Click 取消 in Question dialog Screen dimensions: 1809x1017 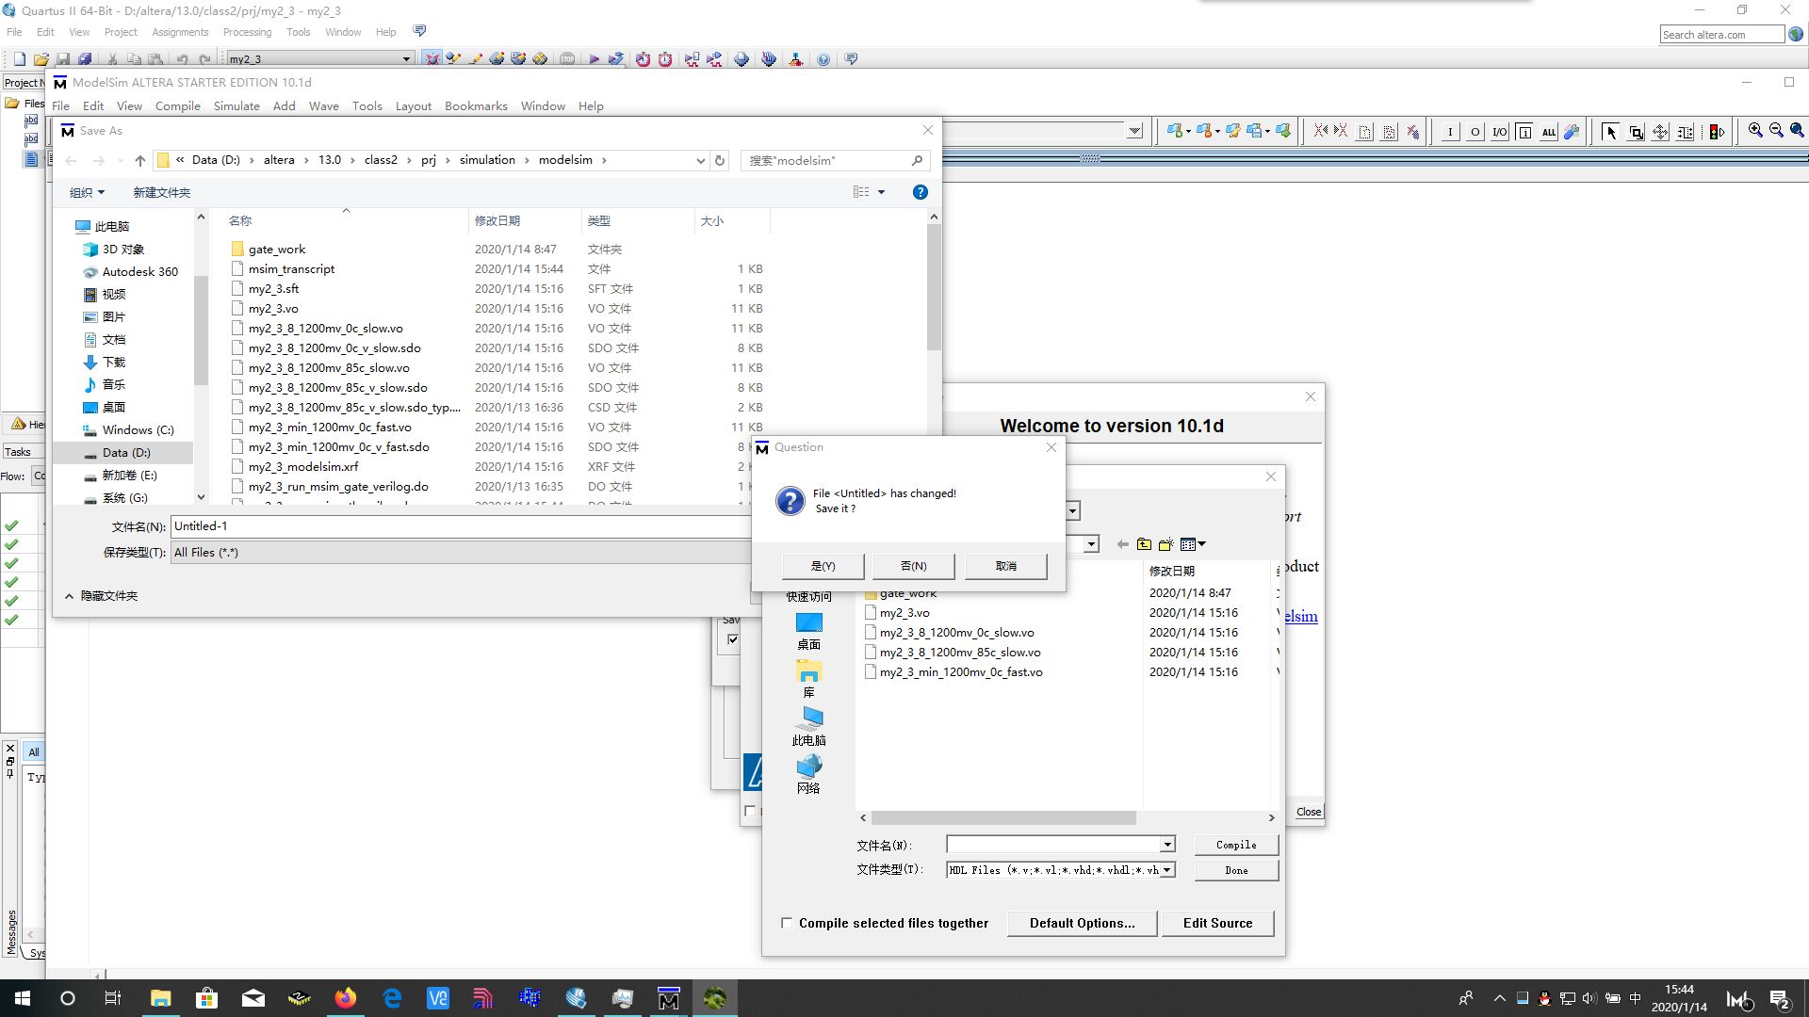(x=1005, y=566)
